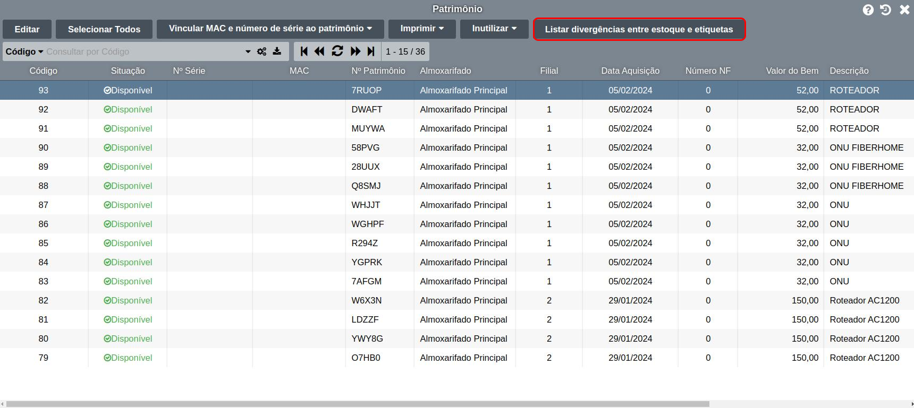
Task: Go to next page of records
Action: pyautogui.click(x=356, y=51)
